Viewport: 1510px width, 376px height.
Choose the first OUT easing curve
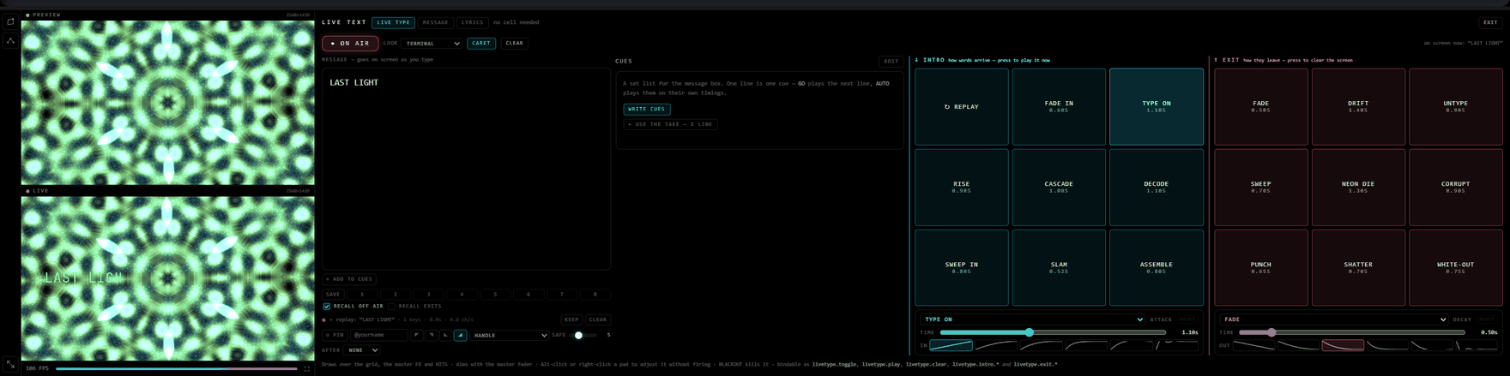[x=1253, y=345]
